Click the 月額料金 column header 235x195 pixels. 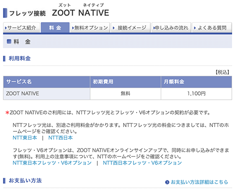point(196,82)
